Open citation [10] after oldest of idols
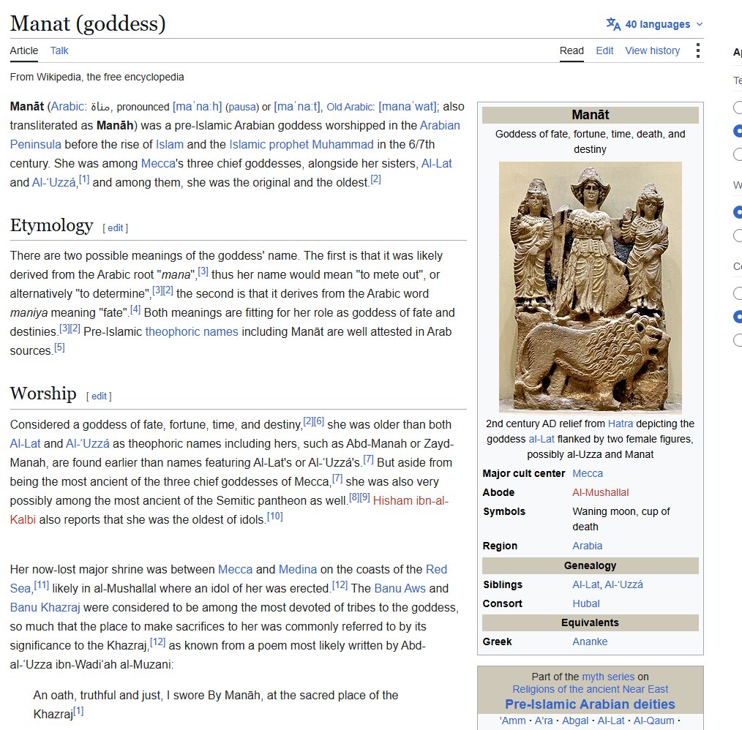Viewport: 742px width, 730px height. [x=275, y=516]
